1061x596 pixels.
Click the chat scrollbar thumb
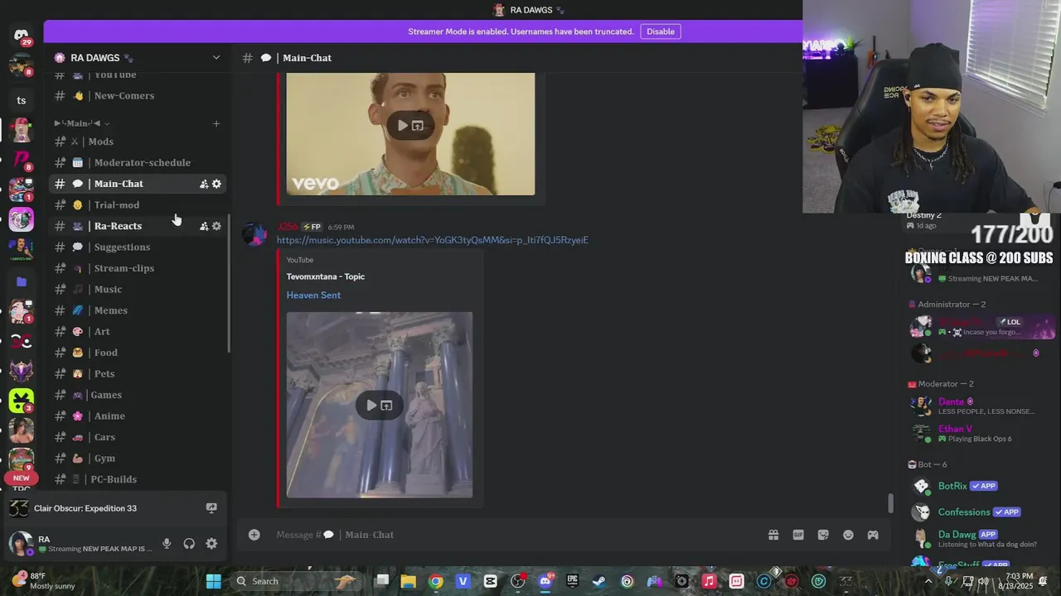891,503
